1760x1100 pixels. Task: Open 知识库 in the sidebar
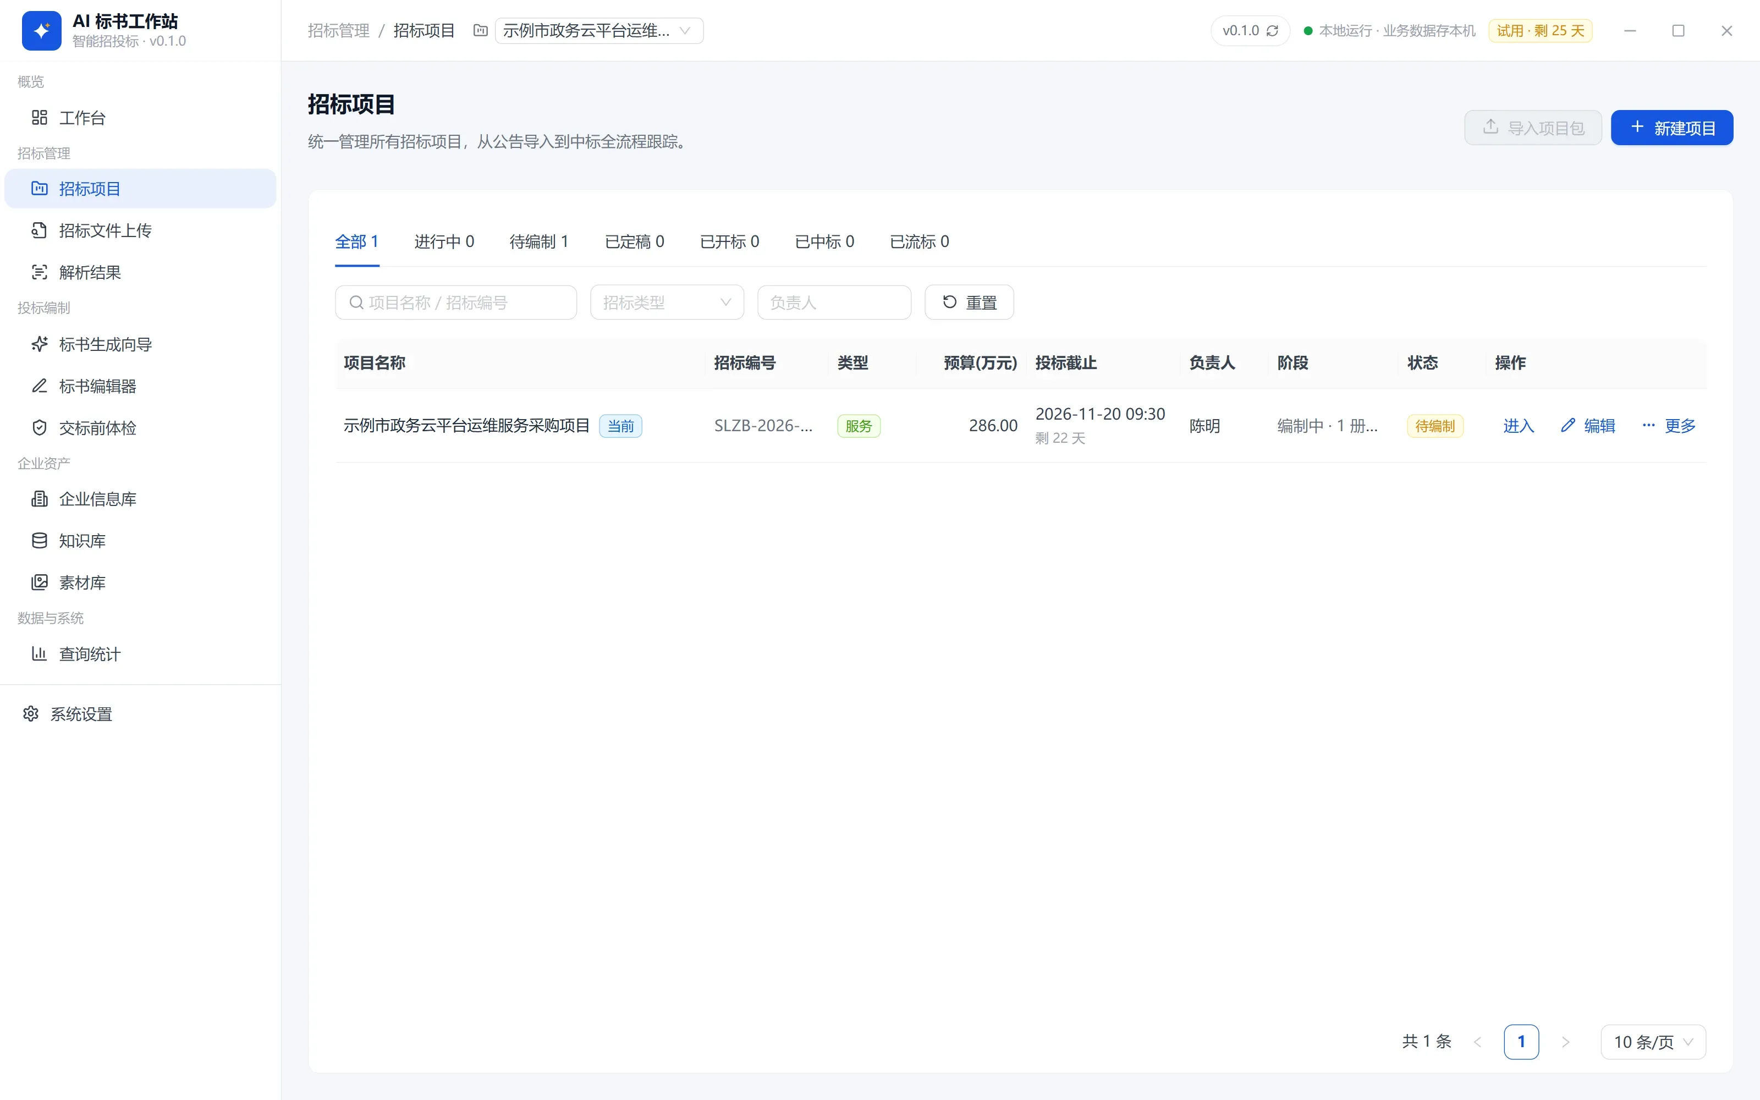click(x=140, y=541)
